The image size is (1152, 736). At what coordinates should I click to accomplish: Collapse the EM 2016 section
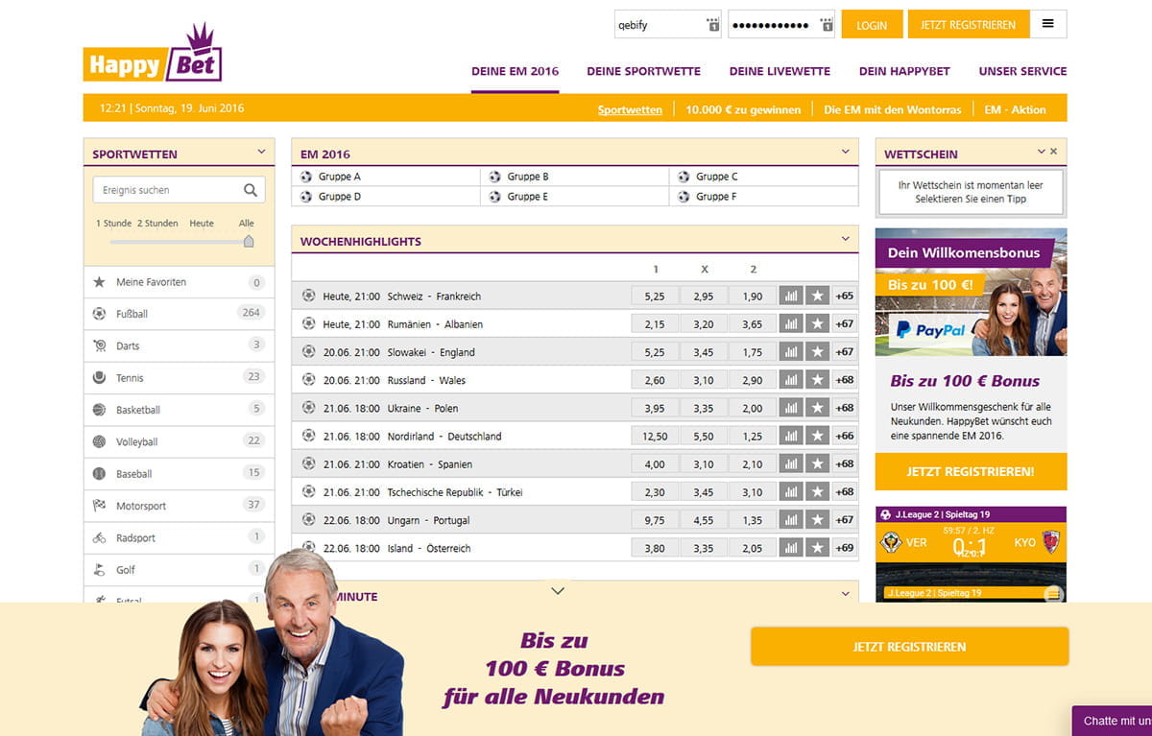tap(846, 152)
